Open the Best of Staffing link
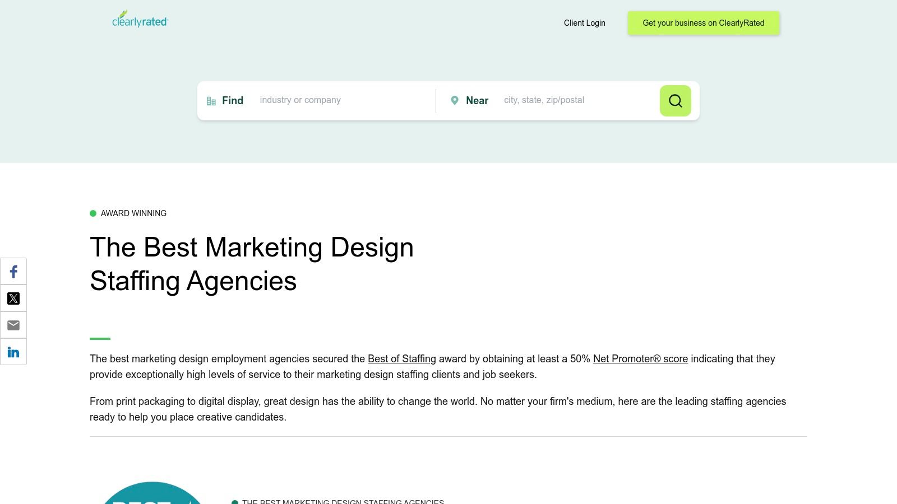Screen dimensions: 897x504 (401, 359)
